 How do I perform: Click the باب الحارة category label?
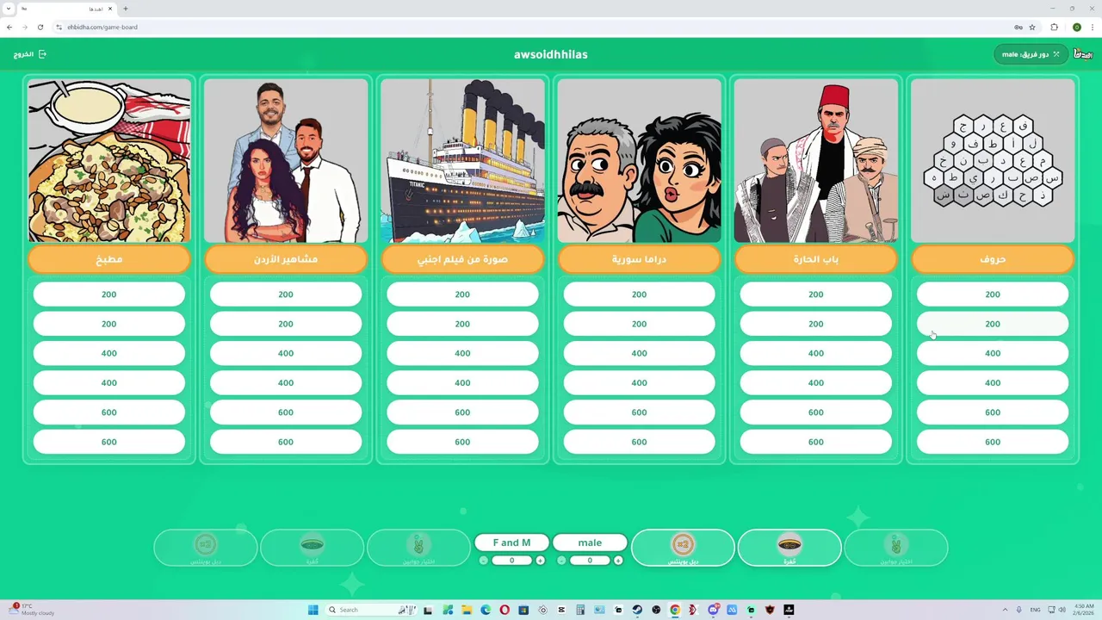pyautogui.click(x=815, y=258)
